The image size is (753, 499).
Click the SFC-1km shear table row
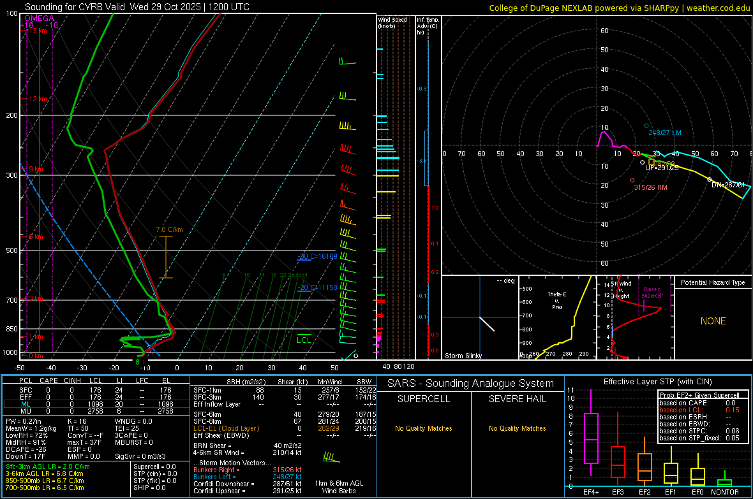[x=285, y=390]
